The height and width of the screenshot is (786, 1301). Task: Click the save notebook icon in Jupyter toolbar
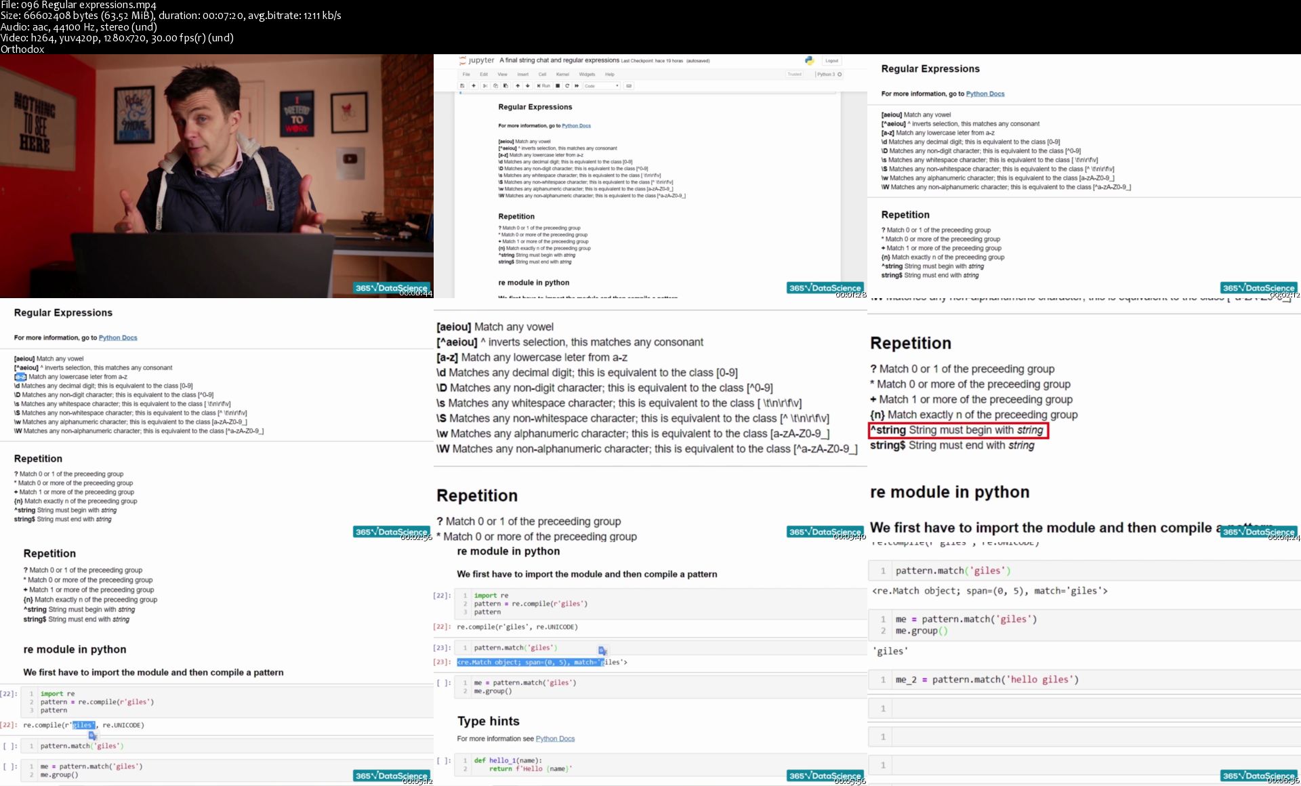tap(462, 86)
